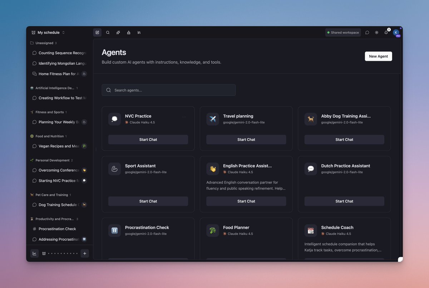Click the dog badge on Dog Training Schedule row
This screenshot has width=429, height=288.
coord(84,205)
